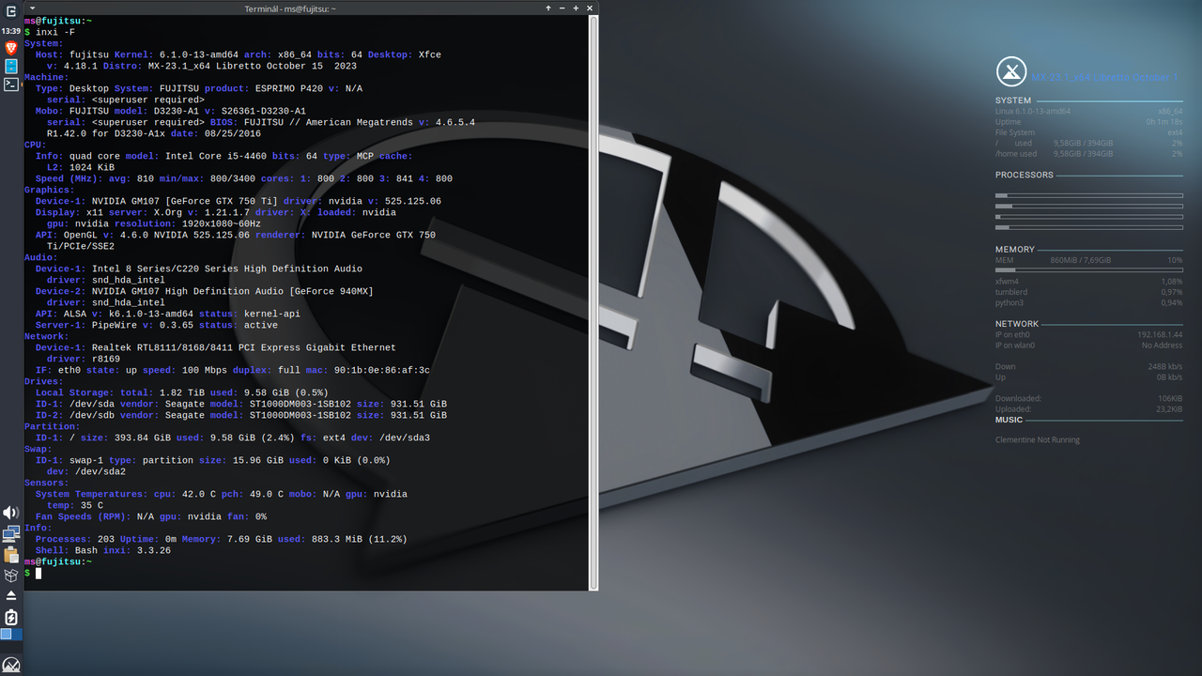This screenshot has width=1202, height=676.
Task: Click the PROCESSORS heading in Conky
Action: 1025,175
